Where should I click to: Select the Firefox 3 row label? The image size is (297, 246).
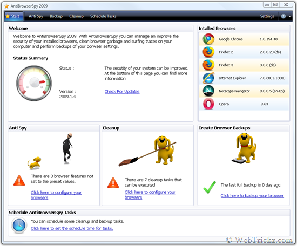(x=226, y=65)
